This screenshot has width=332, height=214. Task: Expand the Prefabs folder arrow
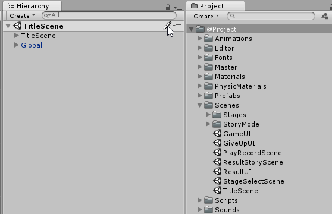click(199, 95)
